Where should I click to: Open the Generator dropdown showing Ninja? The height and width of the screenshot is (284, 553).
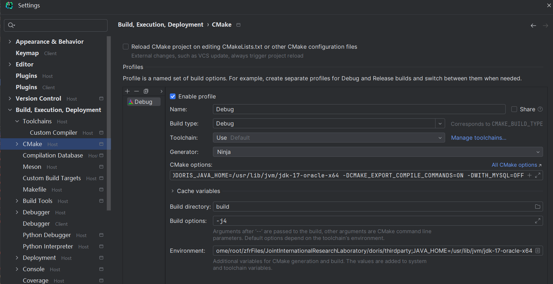click(x=378, y=152)
